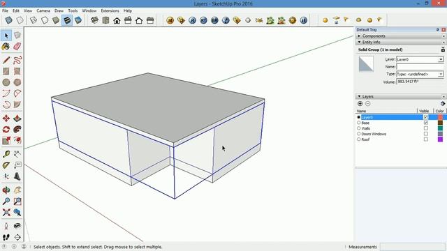Open the Help menu

point(128,10)
